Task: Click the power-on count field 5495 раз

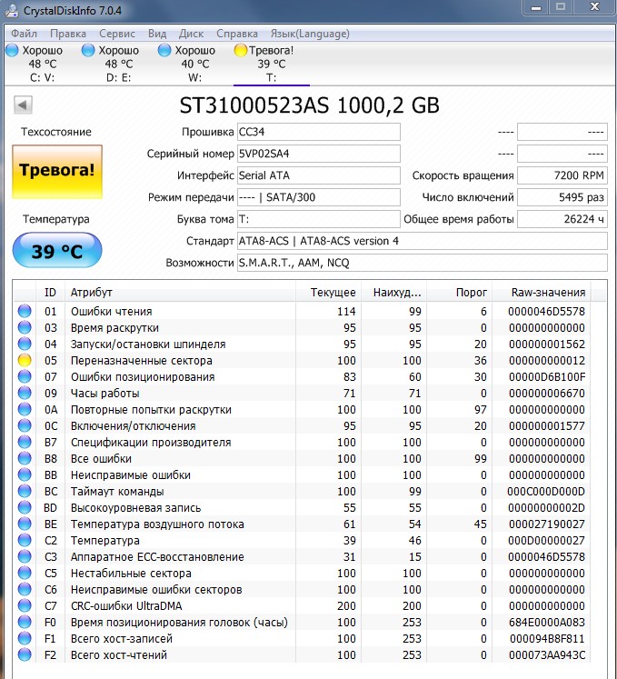Action: pyautogui.click(x=562, y=197)
